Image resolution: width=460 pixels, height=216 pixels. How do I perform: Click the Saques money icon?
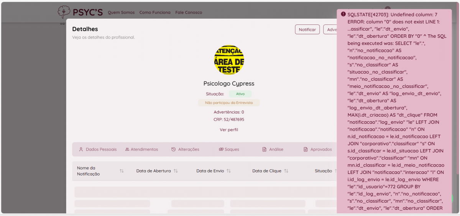[x=221, y=149]
